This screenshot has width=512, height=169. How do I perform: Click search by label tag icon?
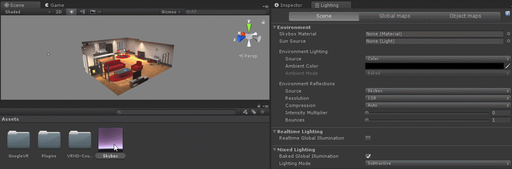click(x=254, y=112)
